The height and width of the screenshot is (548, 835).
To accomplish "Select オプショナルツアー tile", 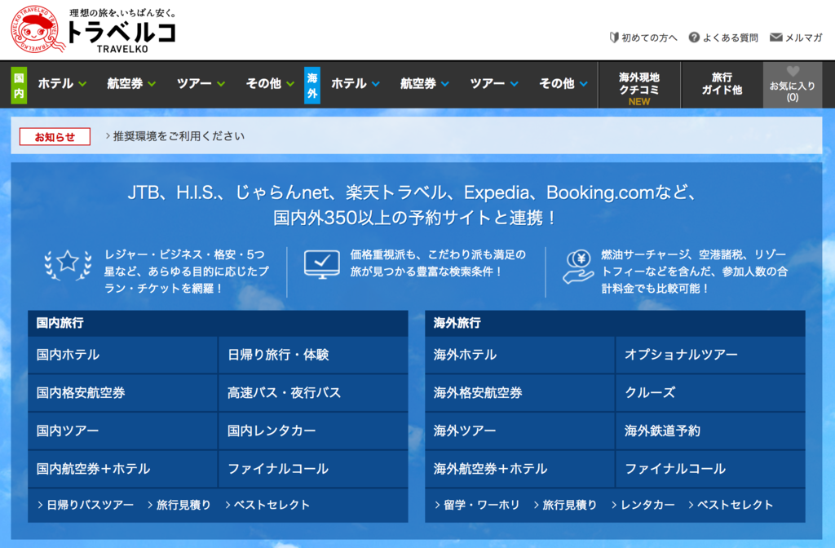I will [x=710, y=355].
